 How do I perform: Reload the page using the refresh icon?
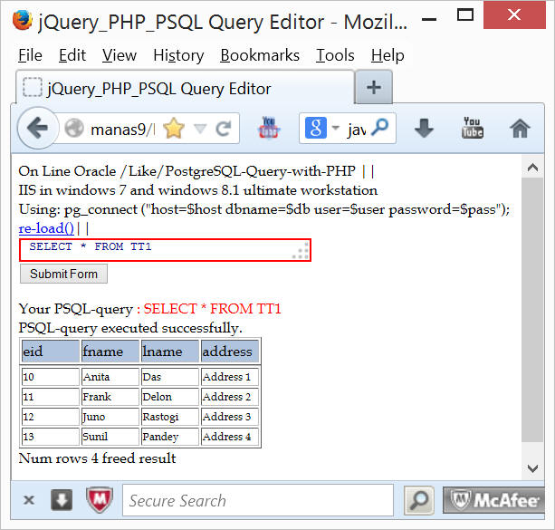(222, 129)
